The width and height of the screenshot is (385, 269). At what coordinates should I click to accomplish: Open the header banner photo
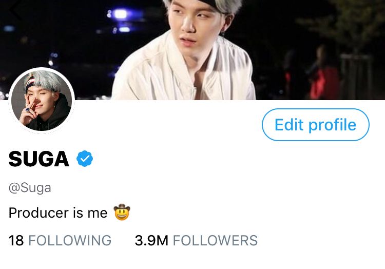pos(192,50)
